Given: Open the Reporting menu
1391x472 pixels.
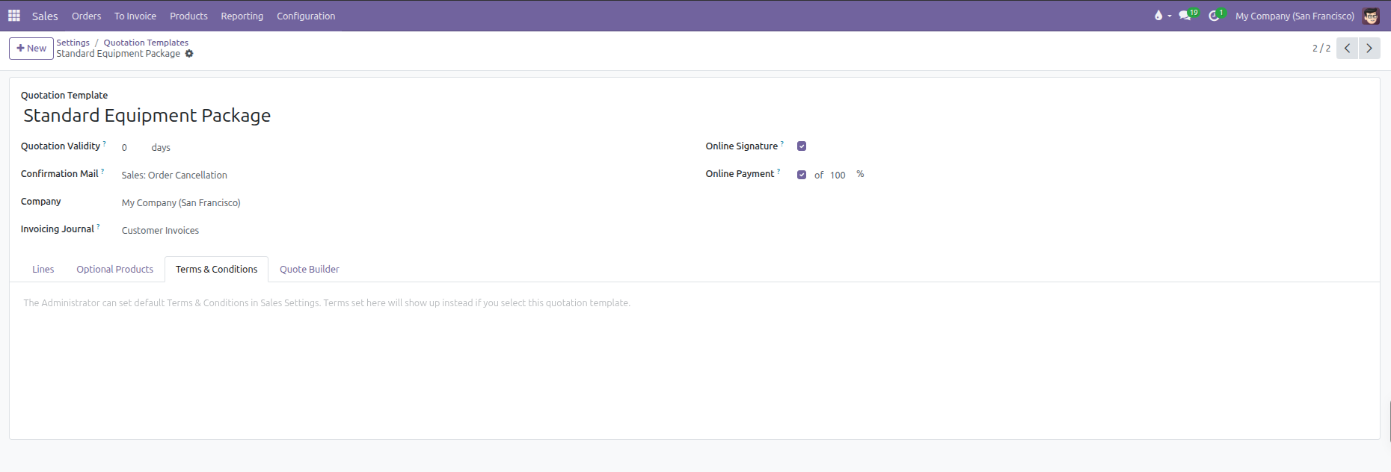Looking at the screenshot, I should 242,16.
